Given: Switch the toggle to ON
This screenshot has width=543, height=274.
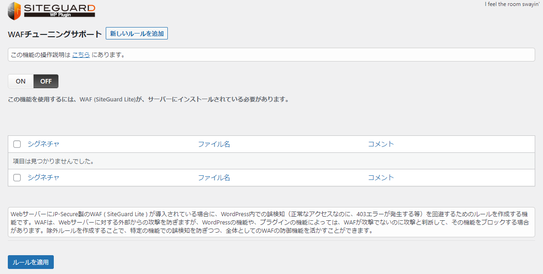Looking at the screenshot, I should tap(21, 81).
